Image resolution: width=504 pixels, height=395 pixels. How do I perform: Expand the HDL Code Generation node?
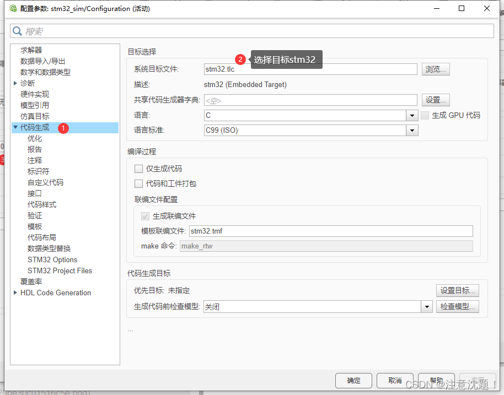(15, 293)
